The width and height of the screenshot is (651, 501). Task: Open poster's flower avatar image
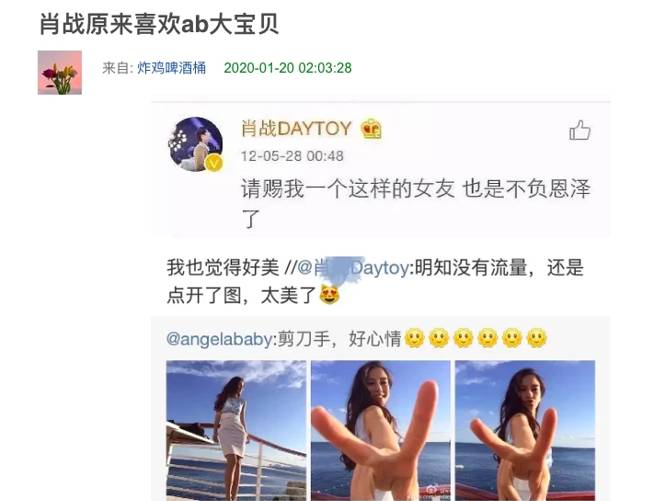click(60, 73)
